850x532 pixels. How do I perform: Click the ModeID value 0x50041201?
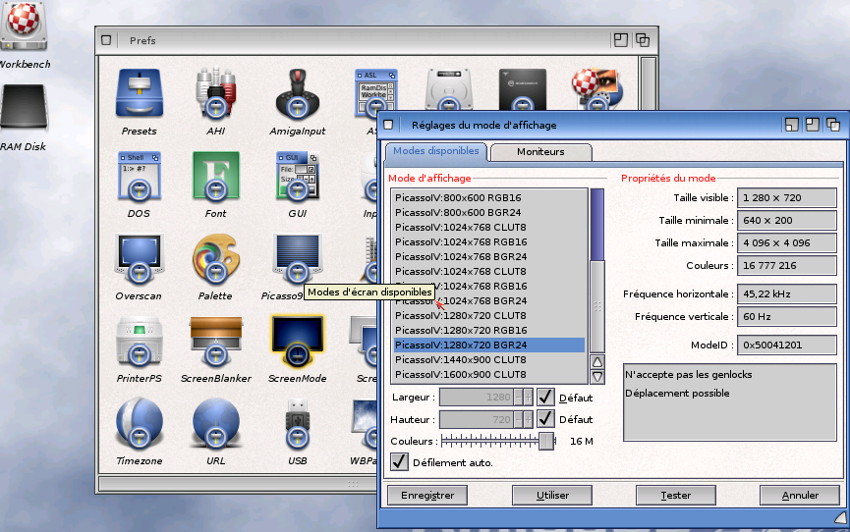coord(786,345)
